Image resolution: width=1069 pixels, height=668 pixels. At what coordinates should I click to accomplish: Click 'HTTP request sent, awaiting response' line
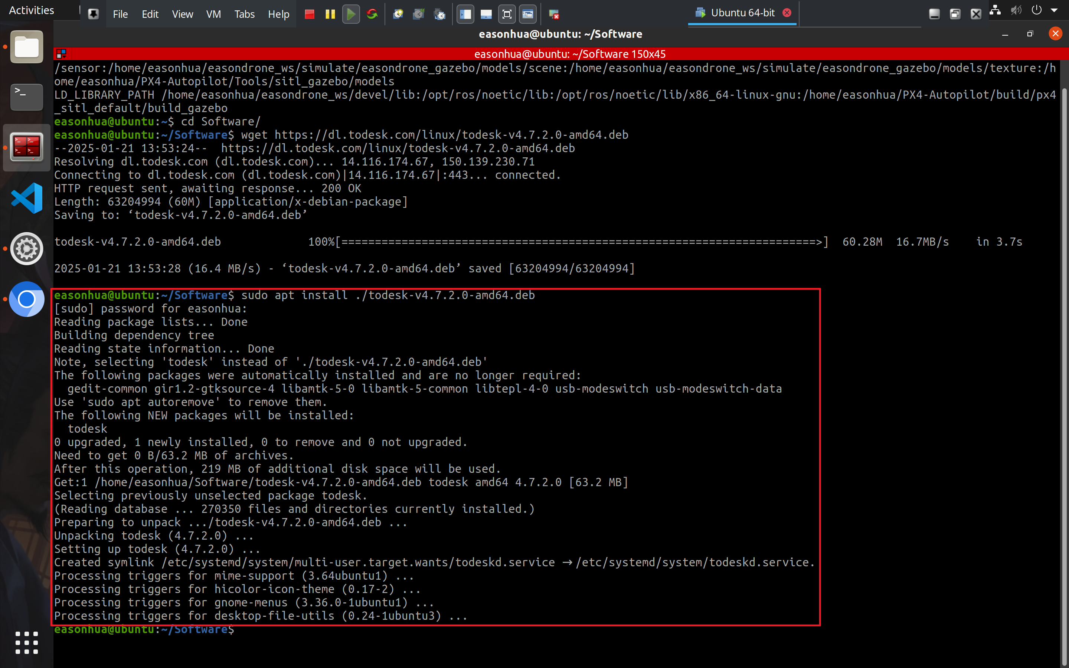point(207,188)
